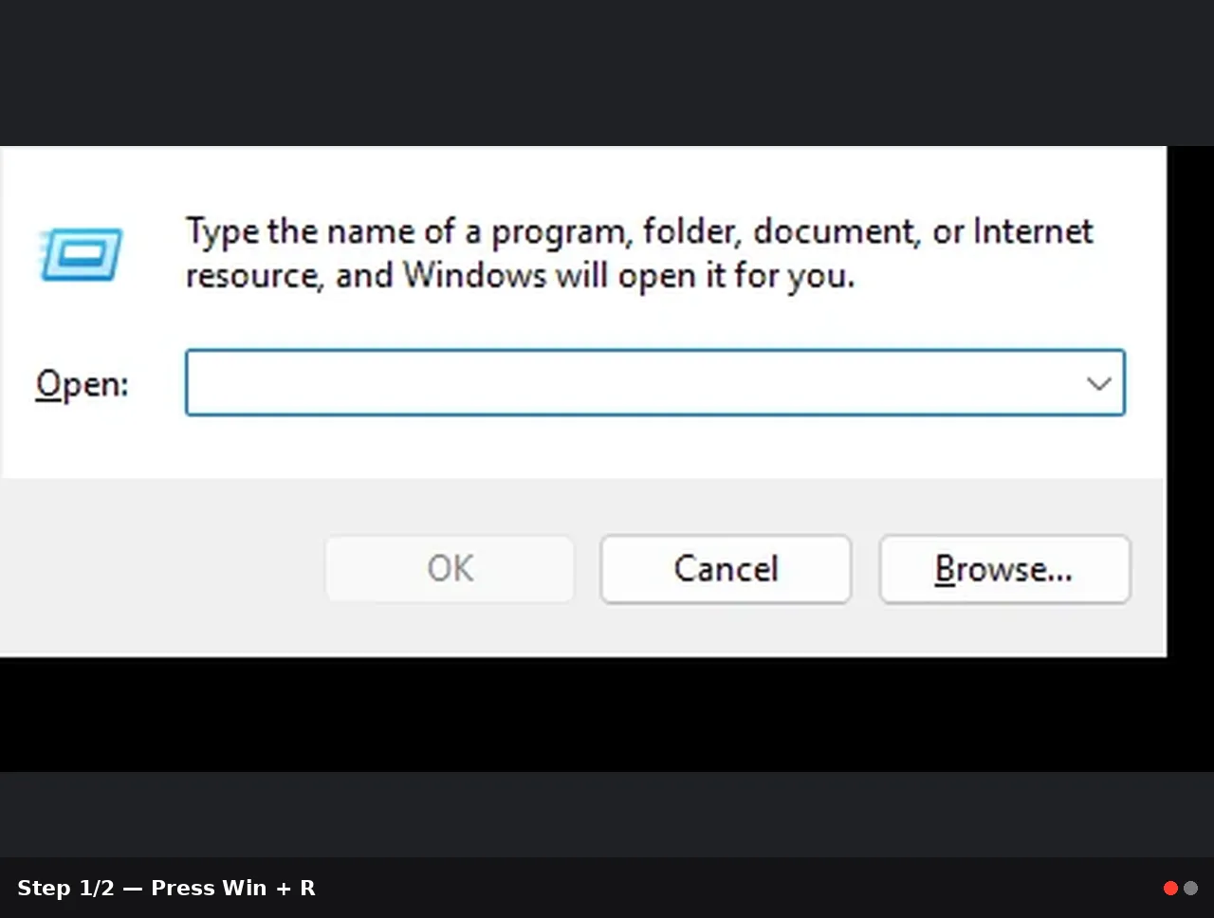
Task: Select the gray step two indicator dot
Action: [1190, 889]
